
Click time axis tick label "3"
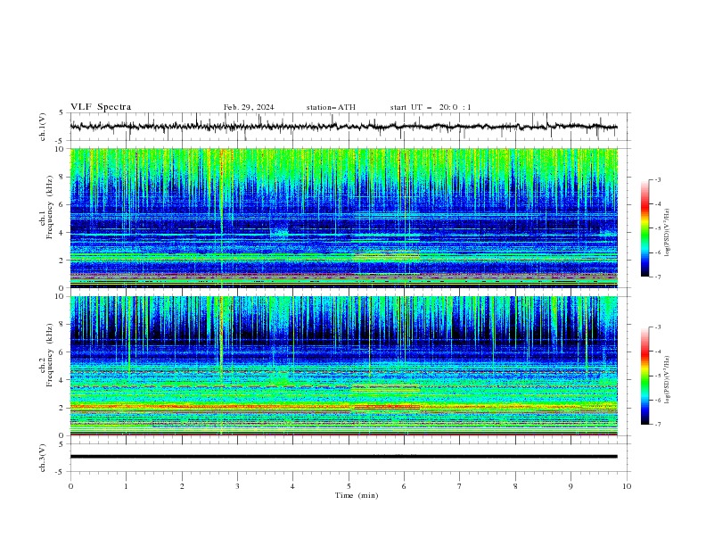point(237,486)
